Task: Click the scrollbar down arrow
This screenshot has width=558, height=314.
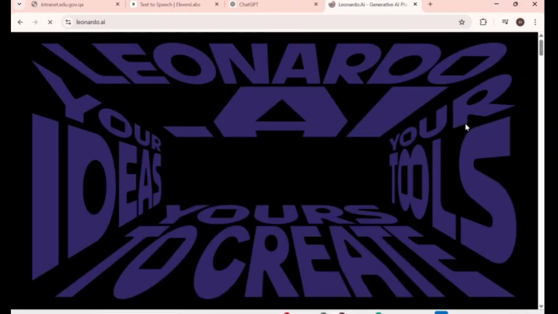Action: coord(541,307)
